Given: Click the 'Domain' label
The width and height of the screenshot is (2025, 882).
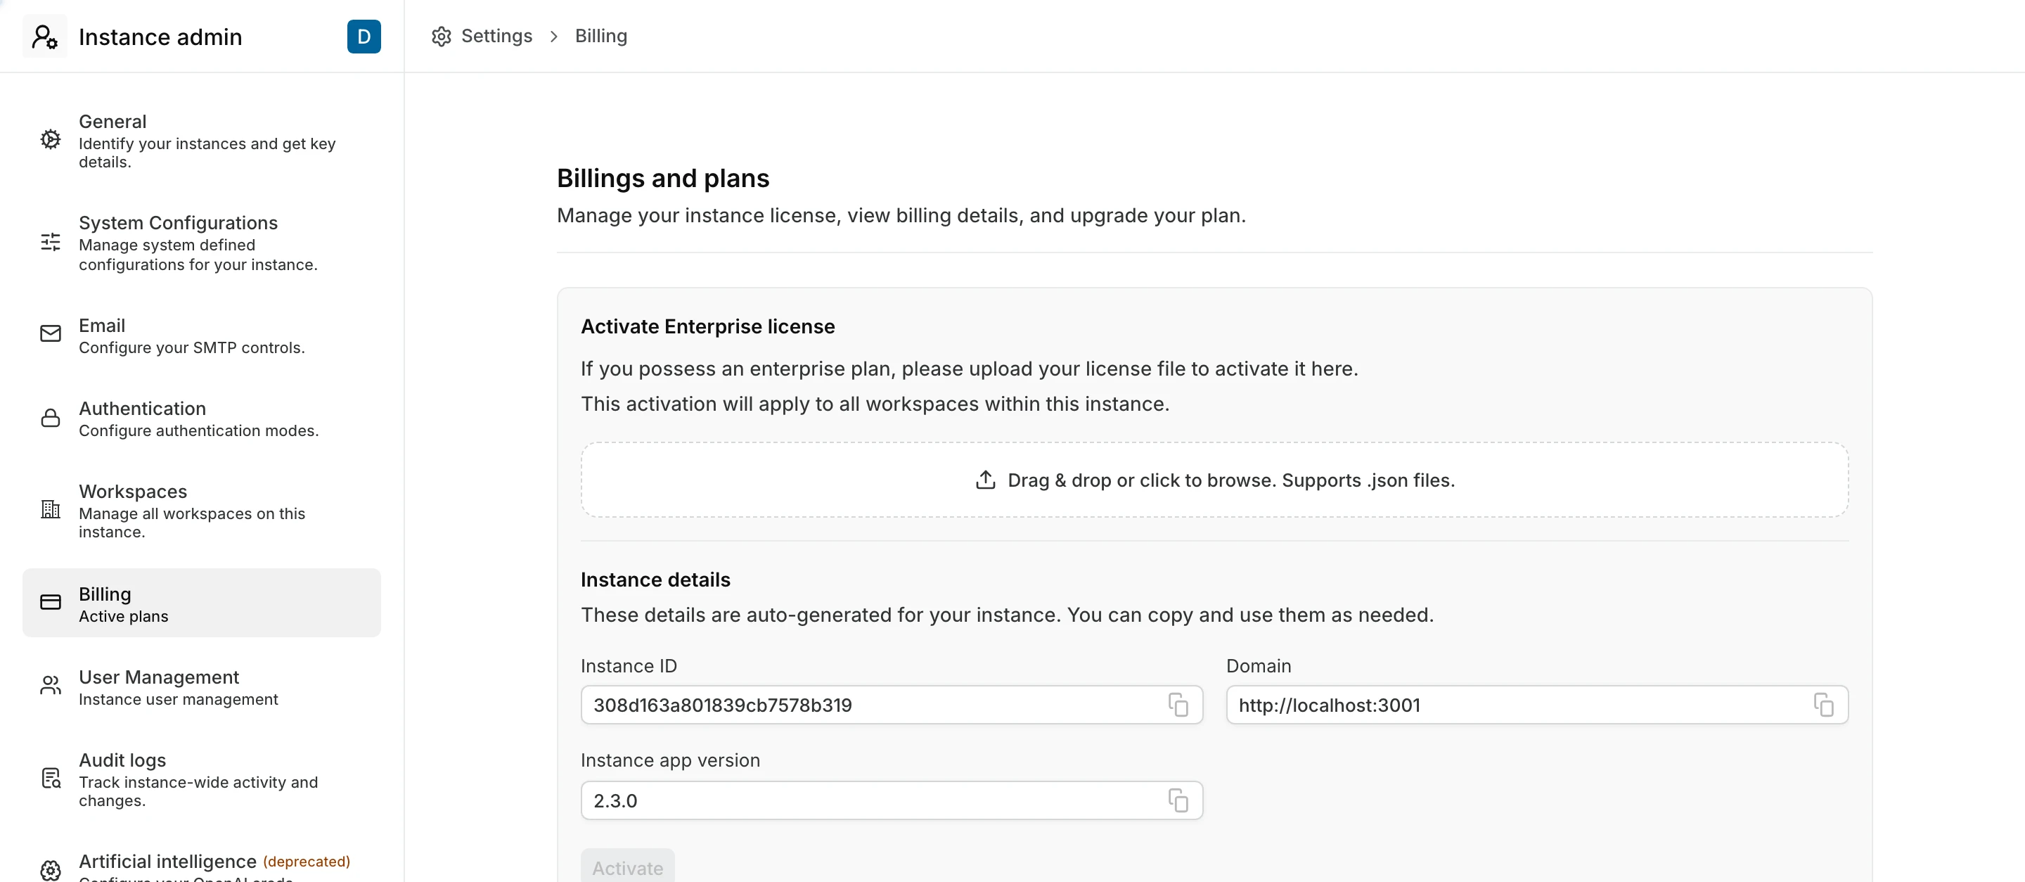Looking at the screenshot, I should pos(1259,667).
